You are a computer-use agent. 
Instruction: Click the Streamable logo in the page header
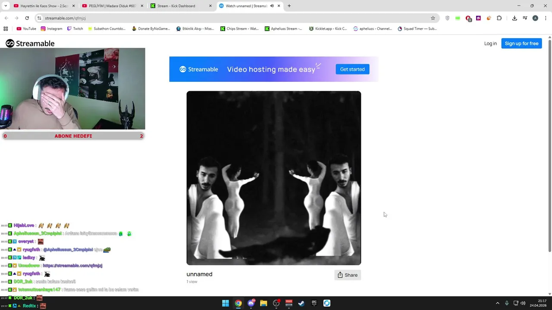30,43
